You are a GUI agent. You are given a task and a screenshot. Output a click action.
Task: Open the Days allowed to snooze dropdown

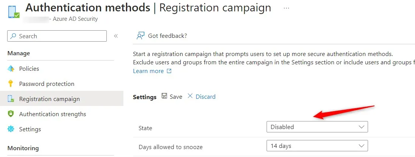317,146
